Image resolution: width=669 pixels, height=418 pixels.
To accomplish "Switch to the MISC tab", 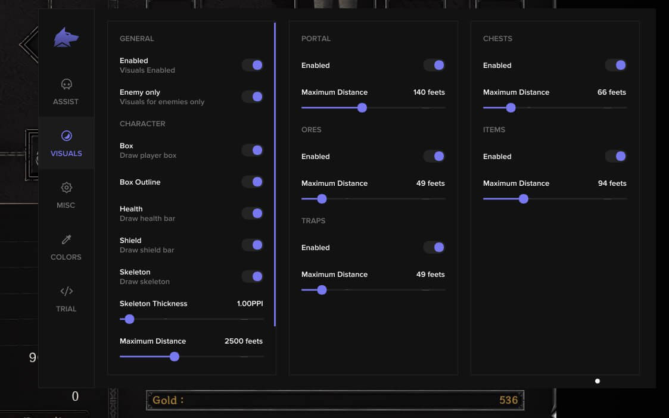I will (x=66, y=188).
